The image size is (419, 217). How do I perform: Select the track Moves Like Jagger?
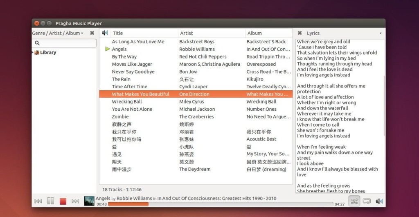tap(132, 64)
